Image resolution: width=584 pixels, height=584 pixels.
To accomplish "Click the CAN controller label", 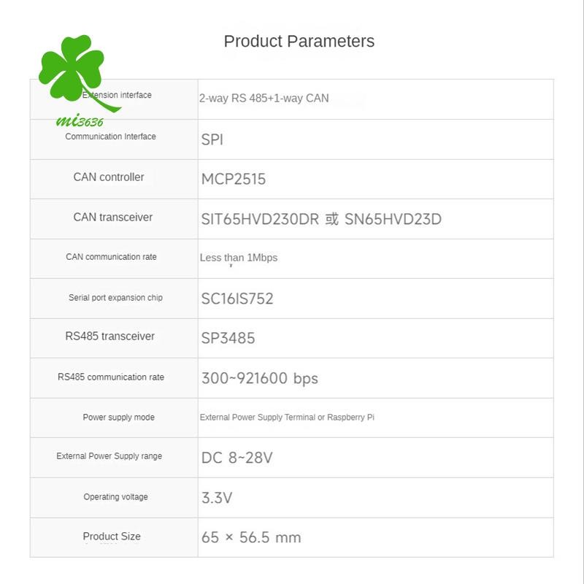I will tap(109, 177).
